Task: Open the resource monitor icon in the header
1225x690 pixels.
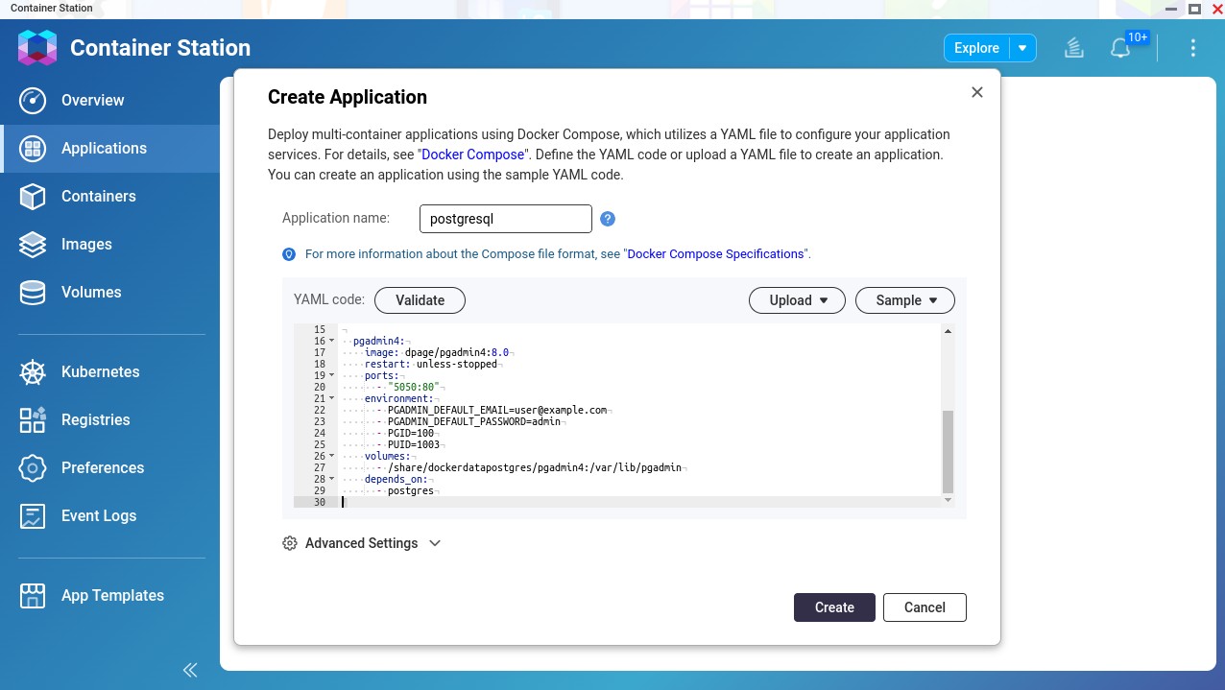Action: click(x=1073, y=47)
